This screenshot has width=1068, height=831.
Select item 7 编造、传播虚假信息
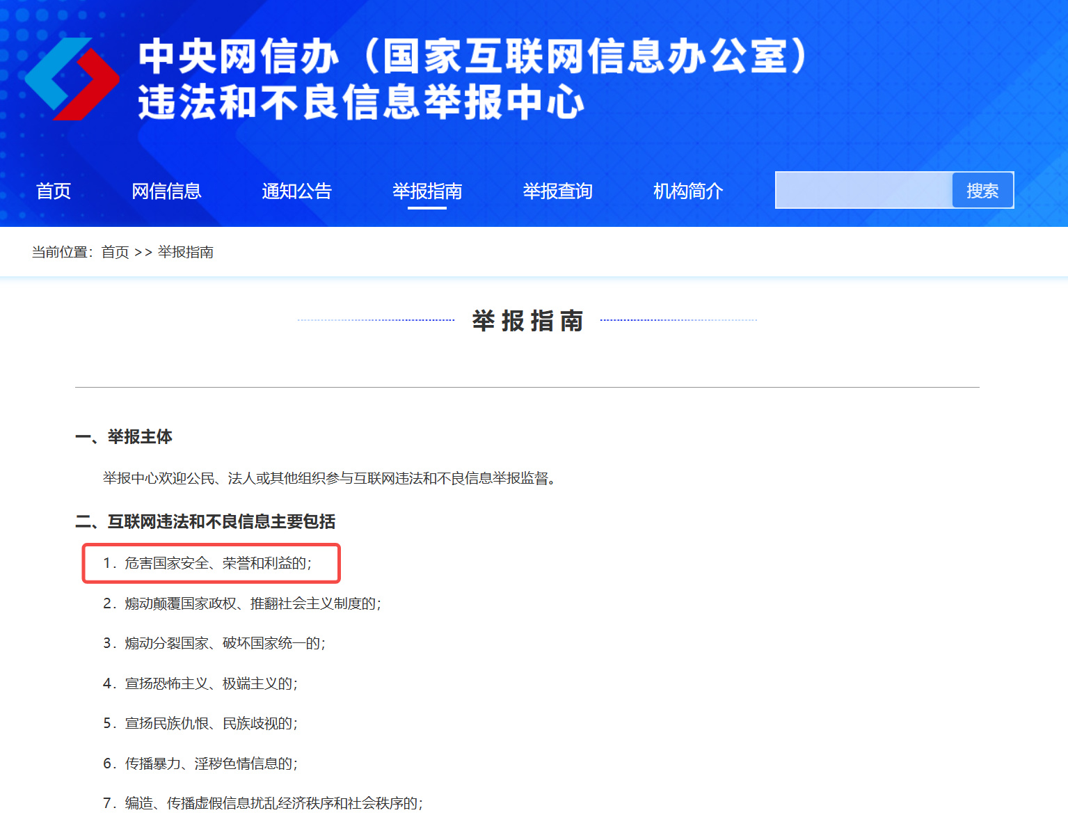pyautogui.click(x=263, y=803)
